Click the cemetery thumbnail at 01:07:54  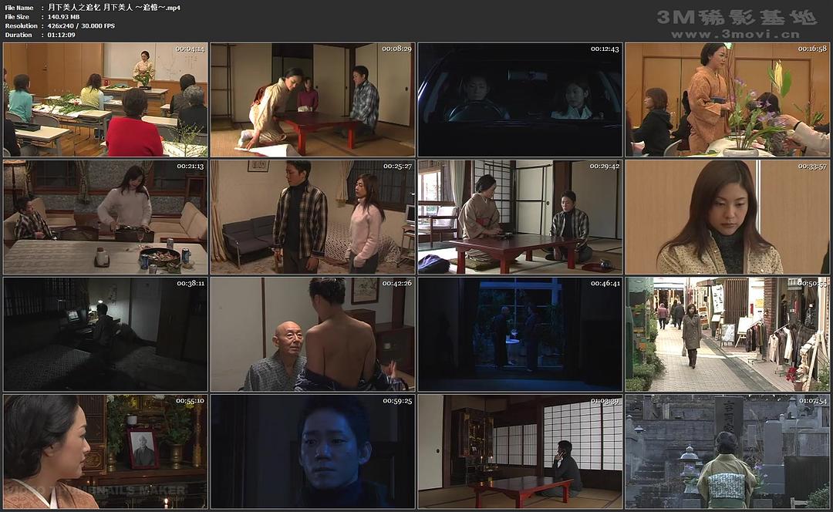pos(727,451)
